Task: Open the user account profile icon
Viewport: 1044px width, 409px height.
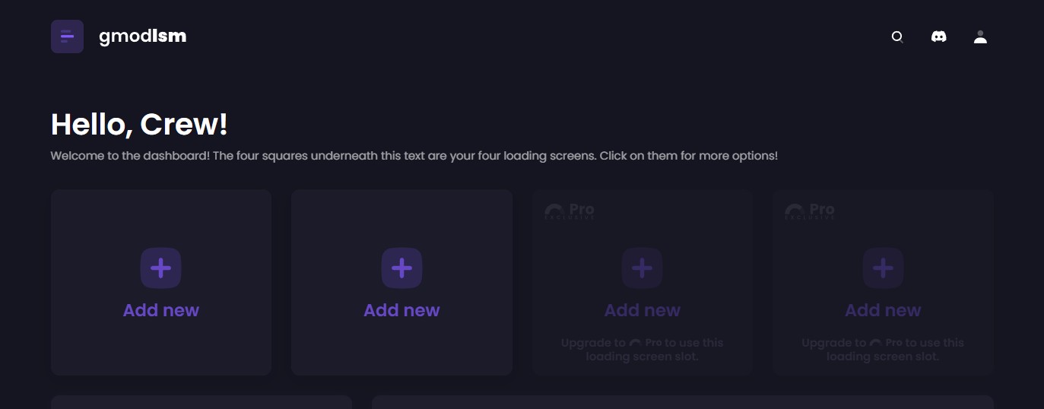Action: (x=980, y=36)
